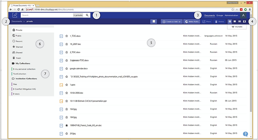Expand my personal collection tree item
Image resolution: width=258 pixels, height=140 pixels.
(x=13, y=69)
